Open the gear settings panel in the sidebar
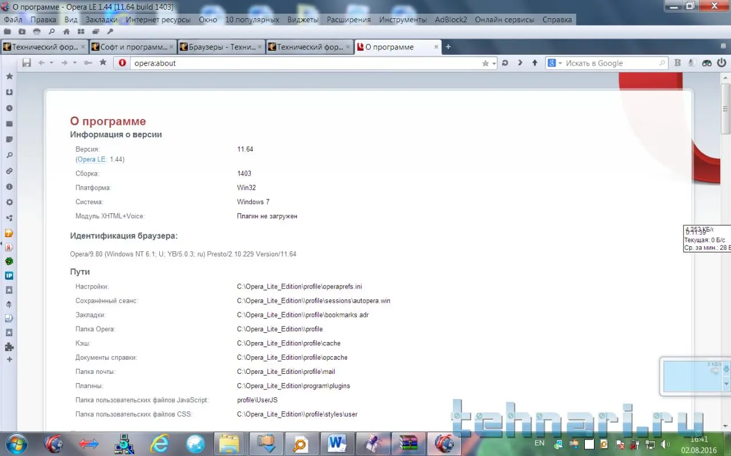This screenshot has width=731, height=456. [9, 202]
